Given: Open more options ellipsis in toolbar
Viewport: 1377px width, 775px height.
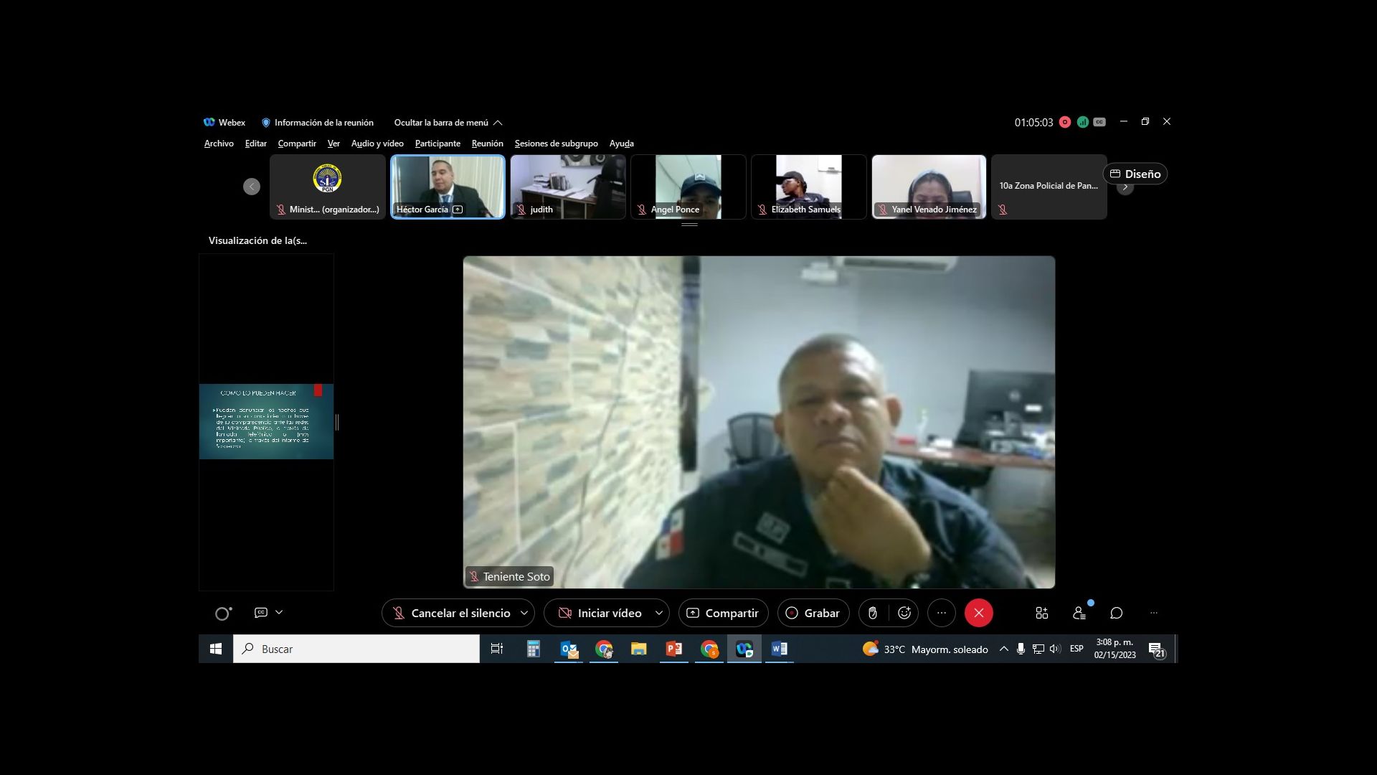Looking at the screenshot, I should pos(941,613).
